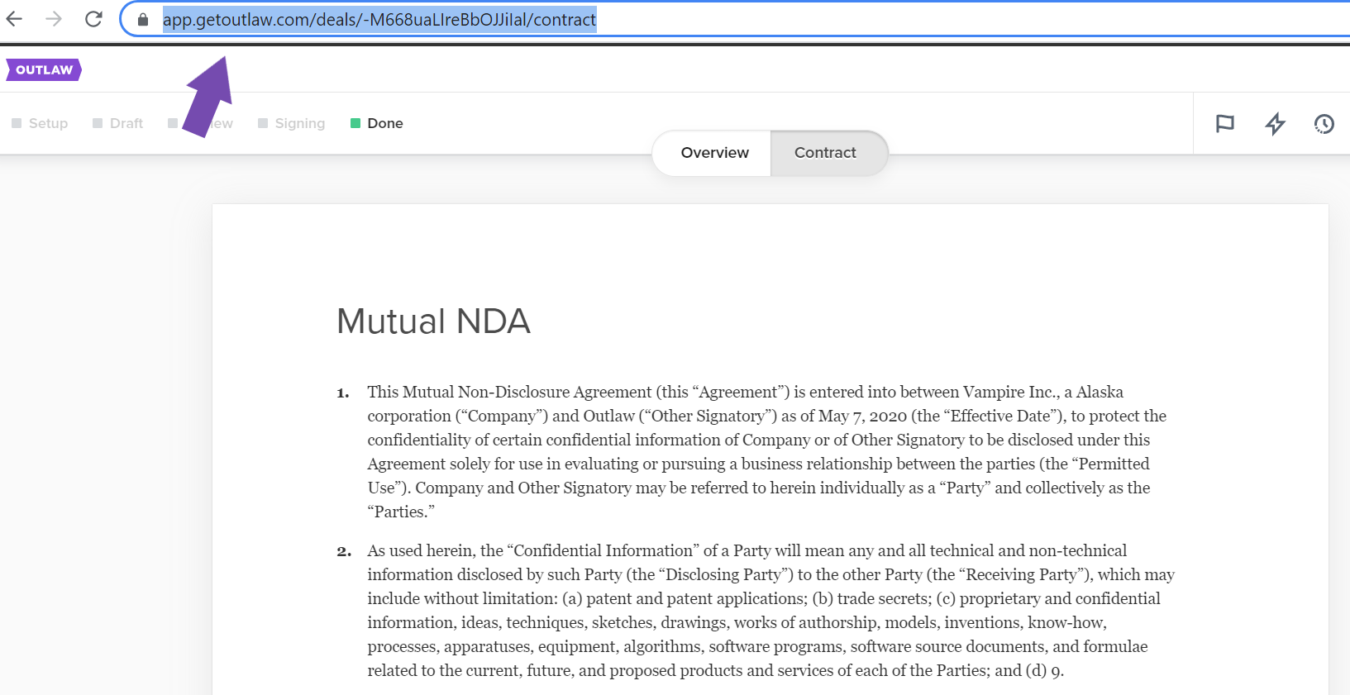Click the clause number 1 marker
The image size is (1350, 695).
[x=343, y=393]
